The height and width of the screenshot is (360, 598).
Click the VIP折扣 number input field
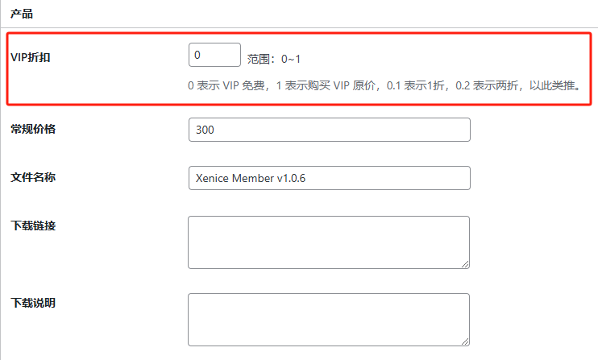coord(214,55)
